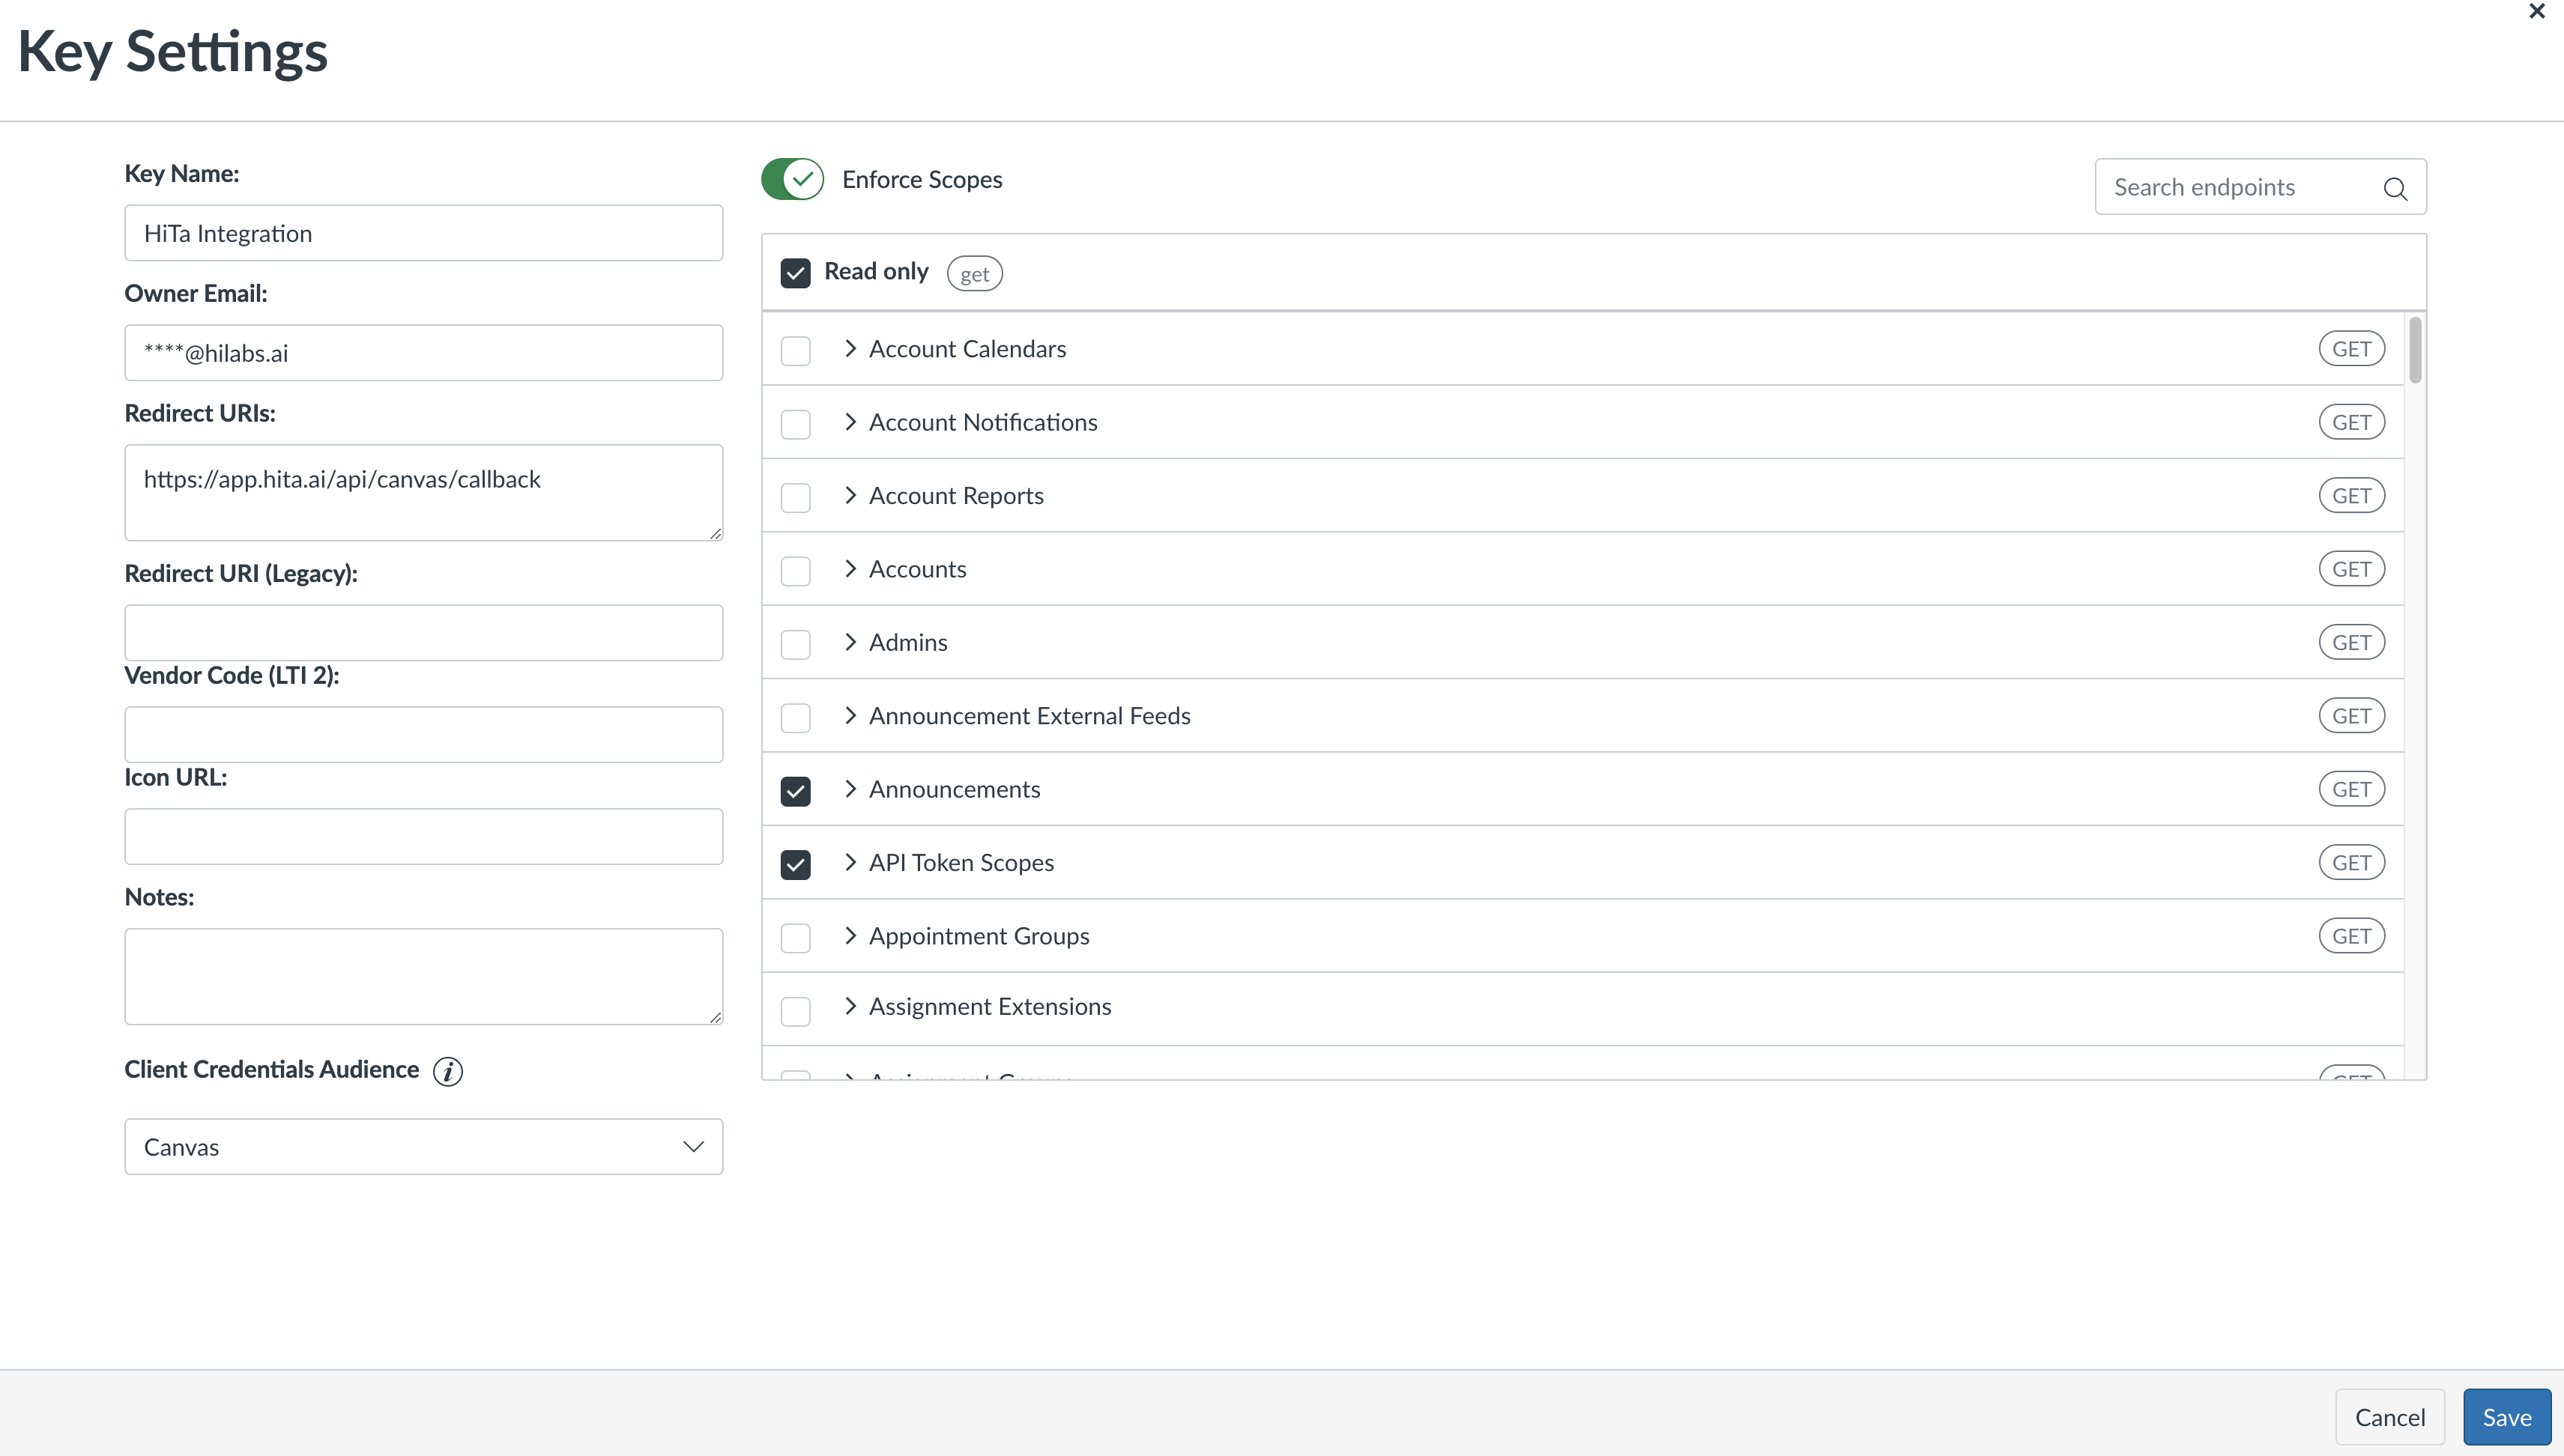Viewport: 2564px width, 1456px height.
Task: Click the Cancel button
Action: tap(2389, 1417)
